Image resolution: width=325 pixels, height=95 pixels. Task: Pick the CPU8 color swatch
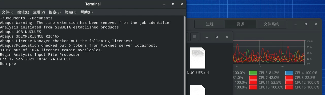[x=289, y=78]
